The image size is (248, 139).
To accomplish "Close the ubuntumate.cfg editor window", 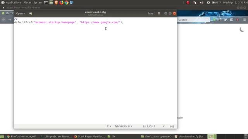I will click(174, 14).
